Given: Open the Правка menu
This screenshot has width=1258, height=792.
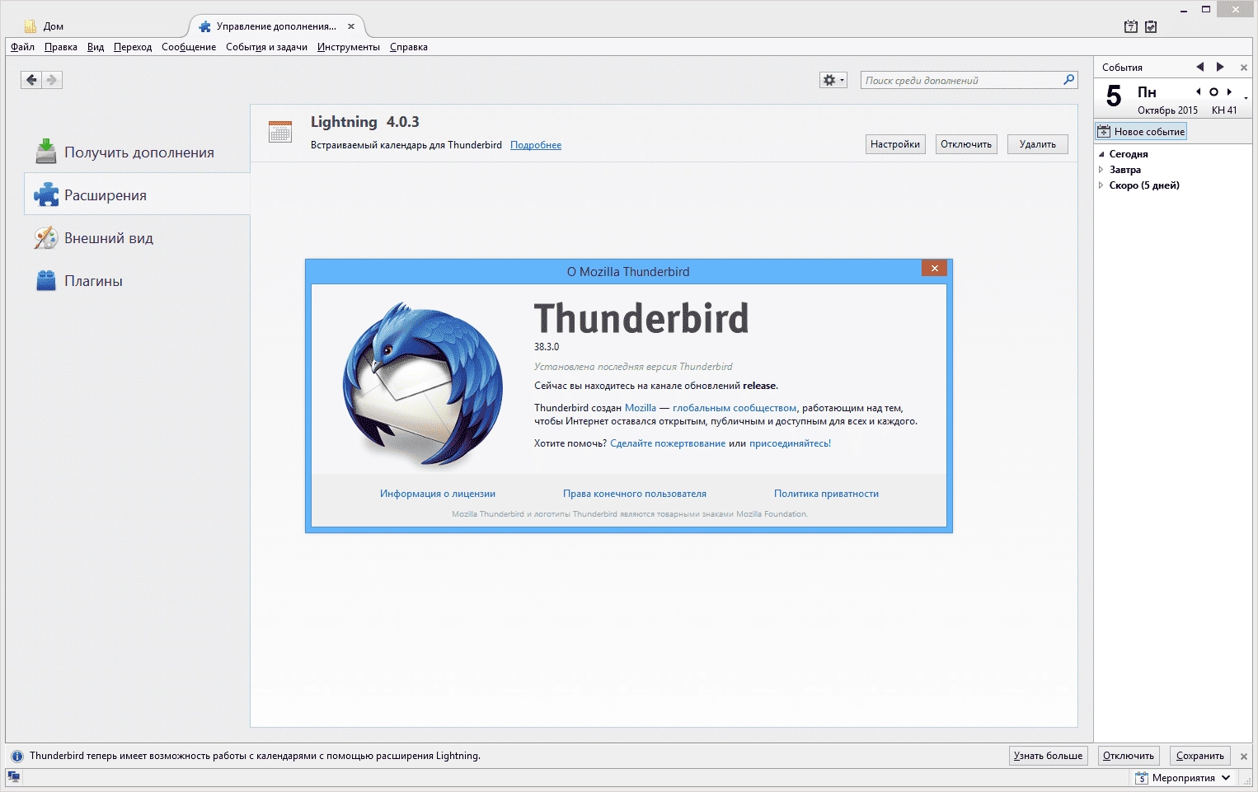Looking at the screenshot, I should tap(61, 47).
